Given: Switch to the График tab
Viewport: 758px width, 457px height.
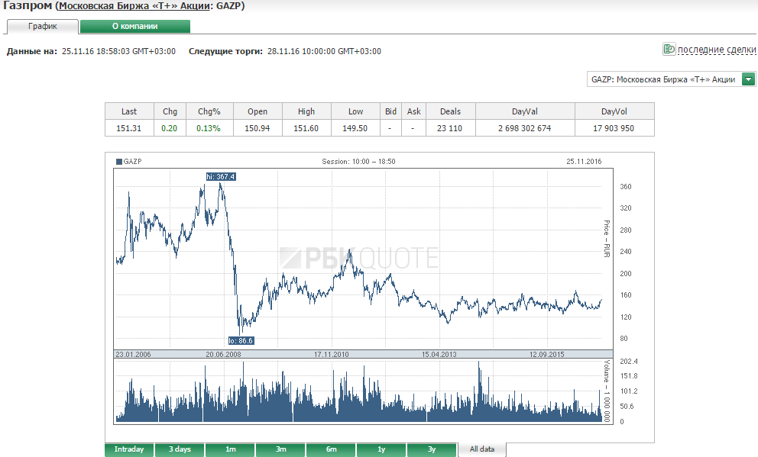Looking at the screenshot, I should [x=43, y=27].
